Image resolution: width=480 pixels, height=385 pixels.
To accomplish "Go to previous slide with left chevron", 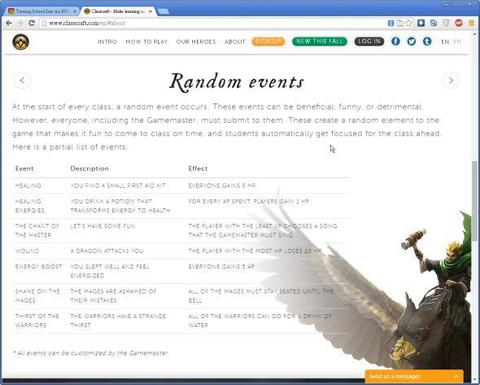I will [x=22, y=81].
